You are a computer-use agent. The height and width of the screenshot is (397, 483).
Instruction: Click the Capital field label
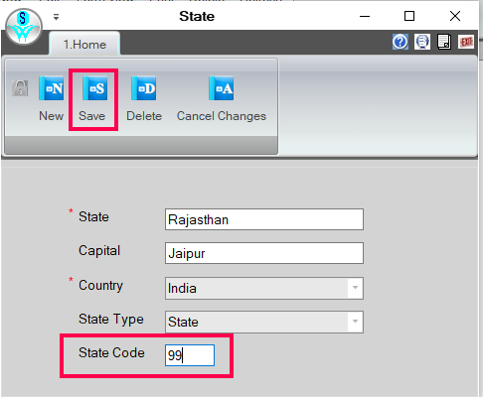click(99, 251)
